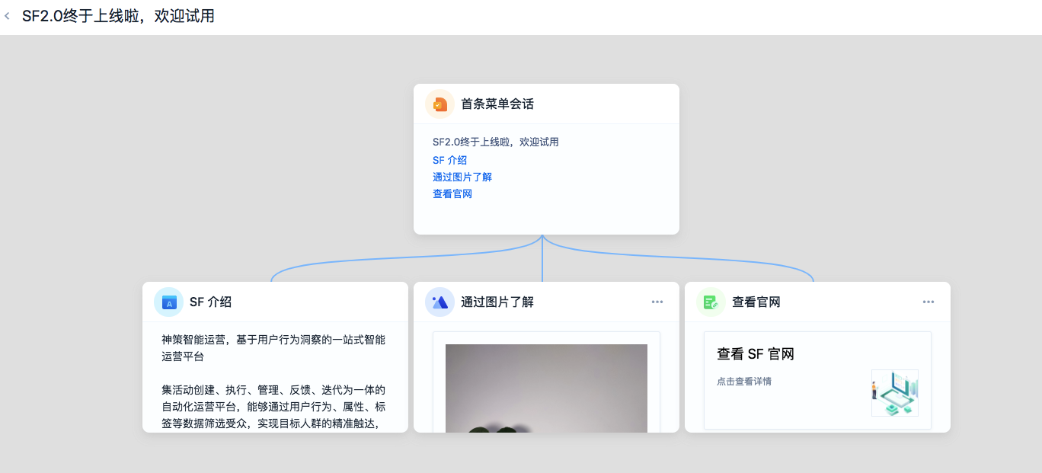
Task: Click the 点击查看详情 text
Action: (x=744, y=382)
